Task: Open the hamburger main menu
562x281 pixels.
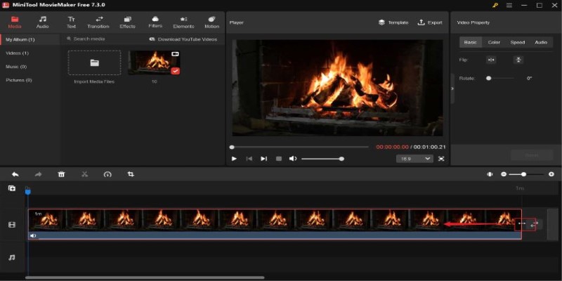Action: coord(509,6)
